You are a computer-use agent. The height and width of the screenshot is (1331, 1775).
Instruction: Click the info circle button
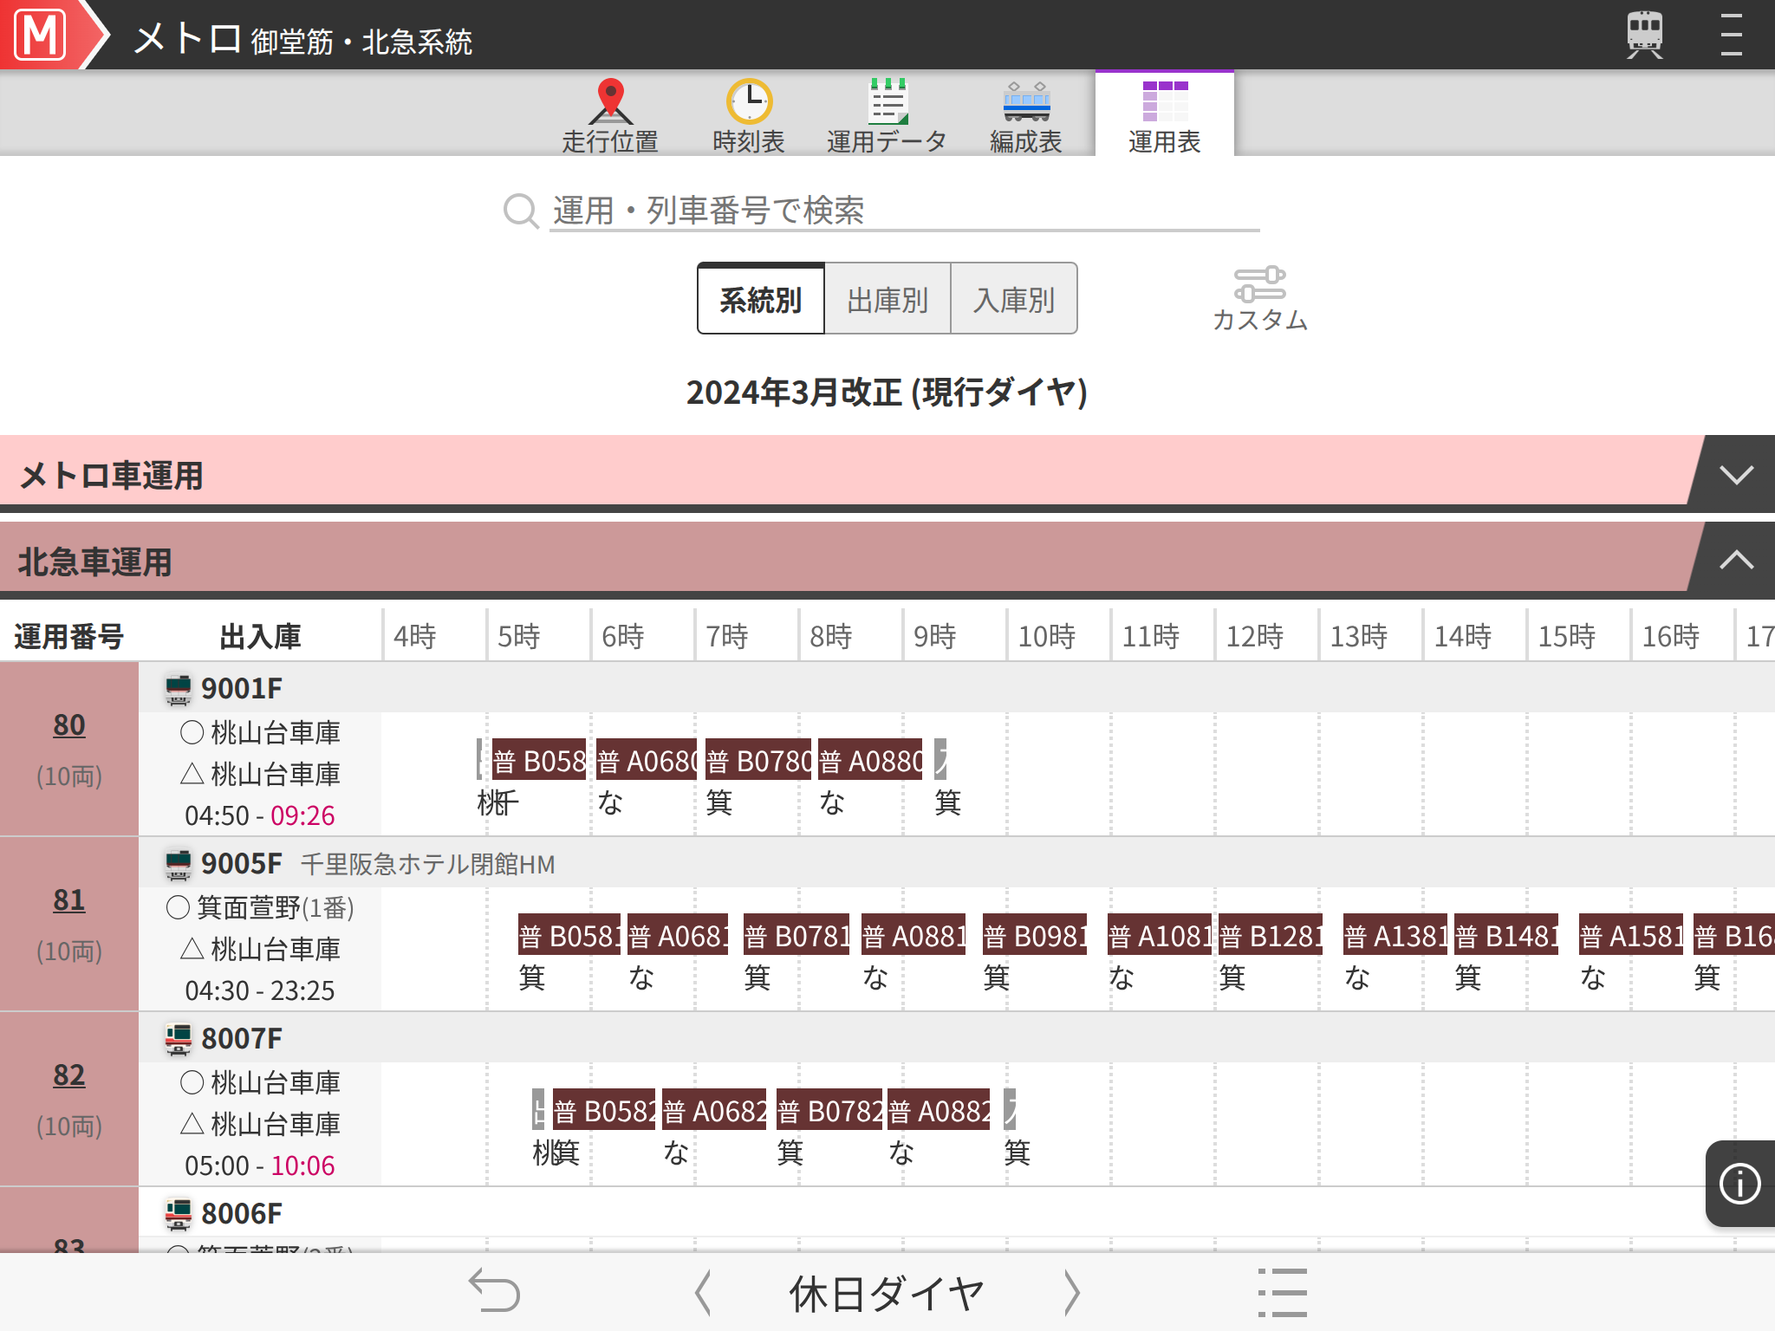[1739, 1184]
